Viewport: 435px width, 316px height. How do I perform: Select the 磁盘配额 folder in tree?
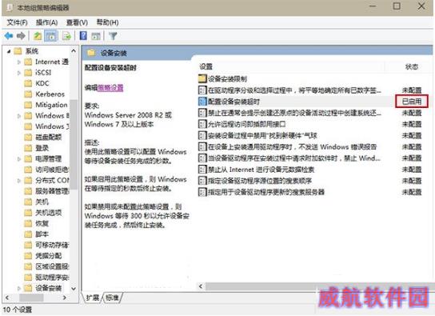pyautogui.click(x=43, y=137)
